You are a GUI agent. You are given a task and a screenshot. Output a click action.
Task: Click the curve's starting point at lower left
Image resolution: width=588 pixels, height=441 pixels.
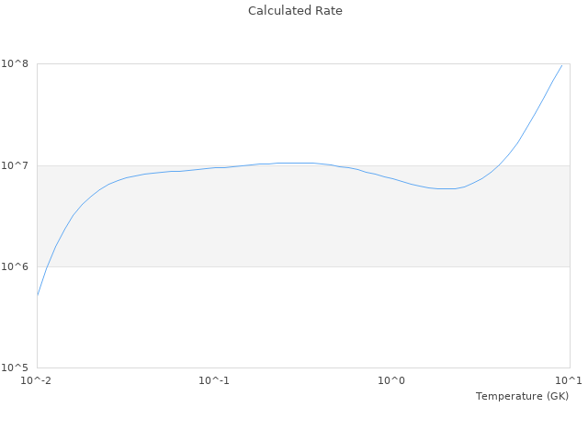38,295
